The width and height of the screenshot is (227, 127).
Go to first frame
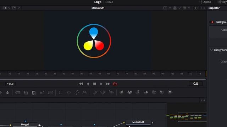[81, 84]
